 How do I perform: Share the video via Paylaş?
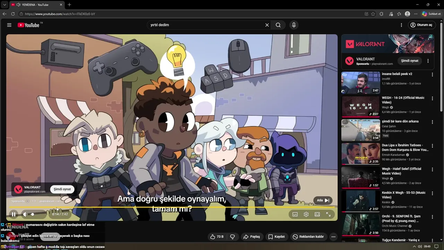coord(252,237)
